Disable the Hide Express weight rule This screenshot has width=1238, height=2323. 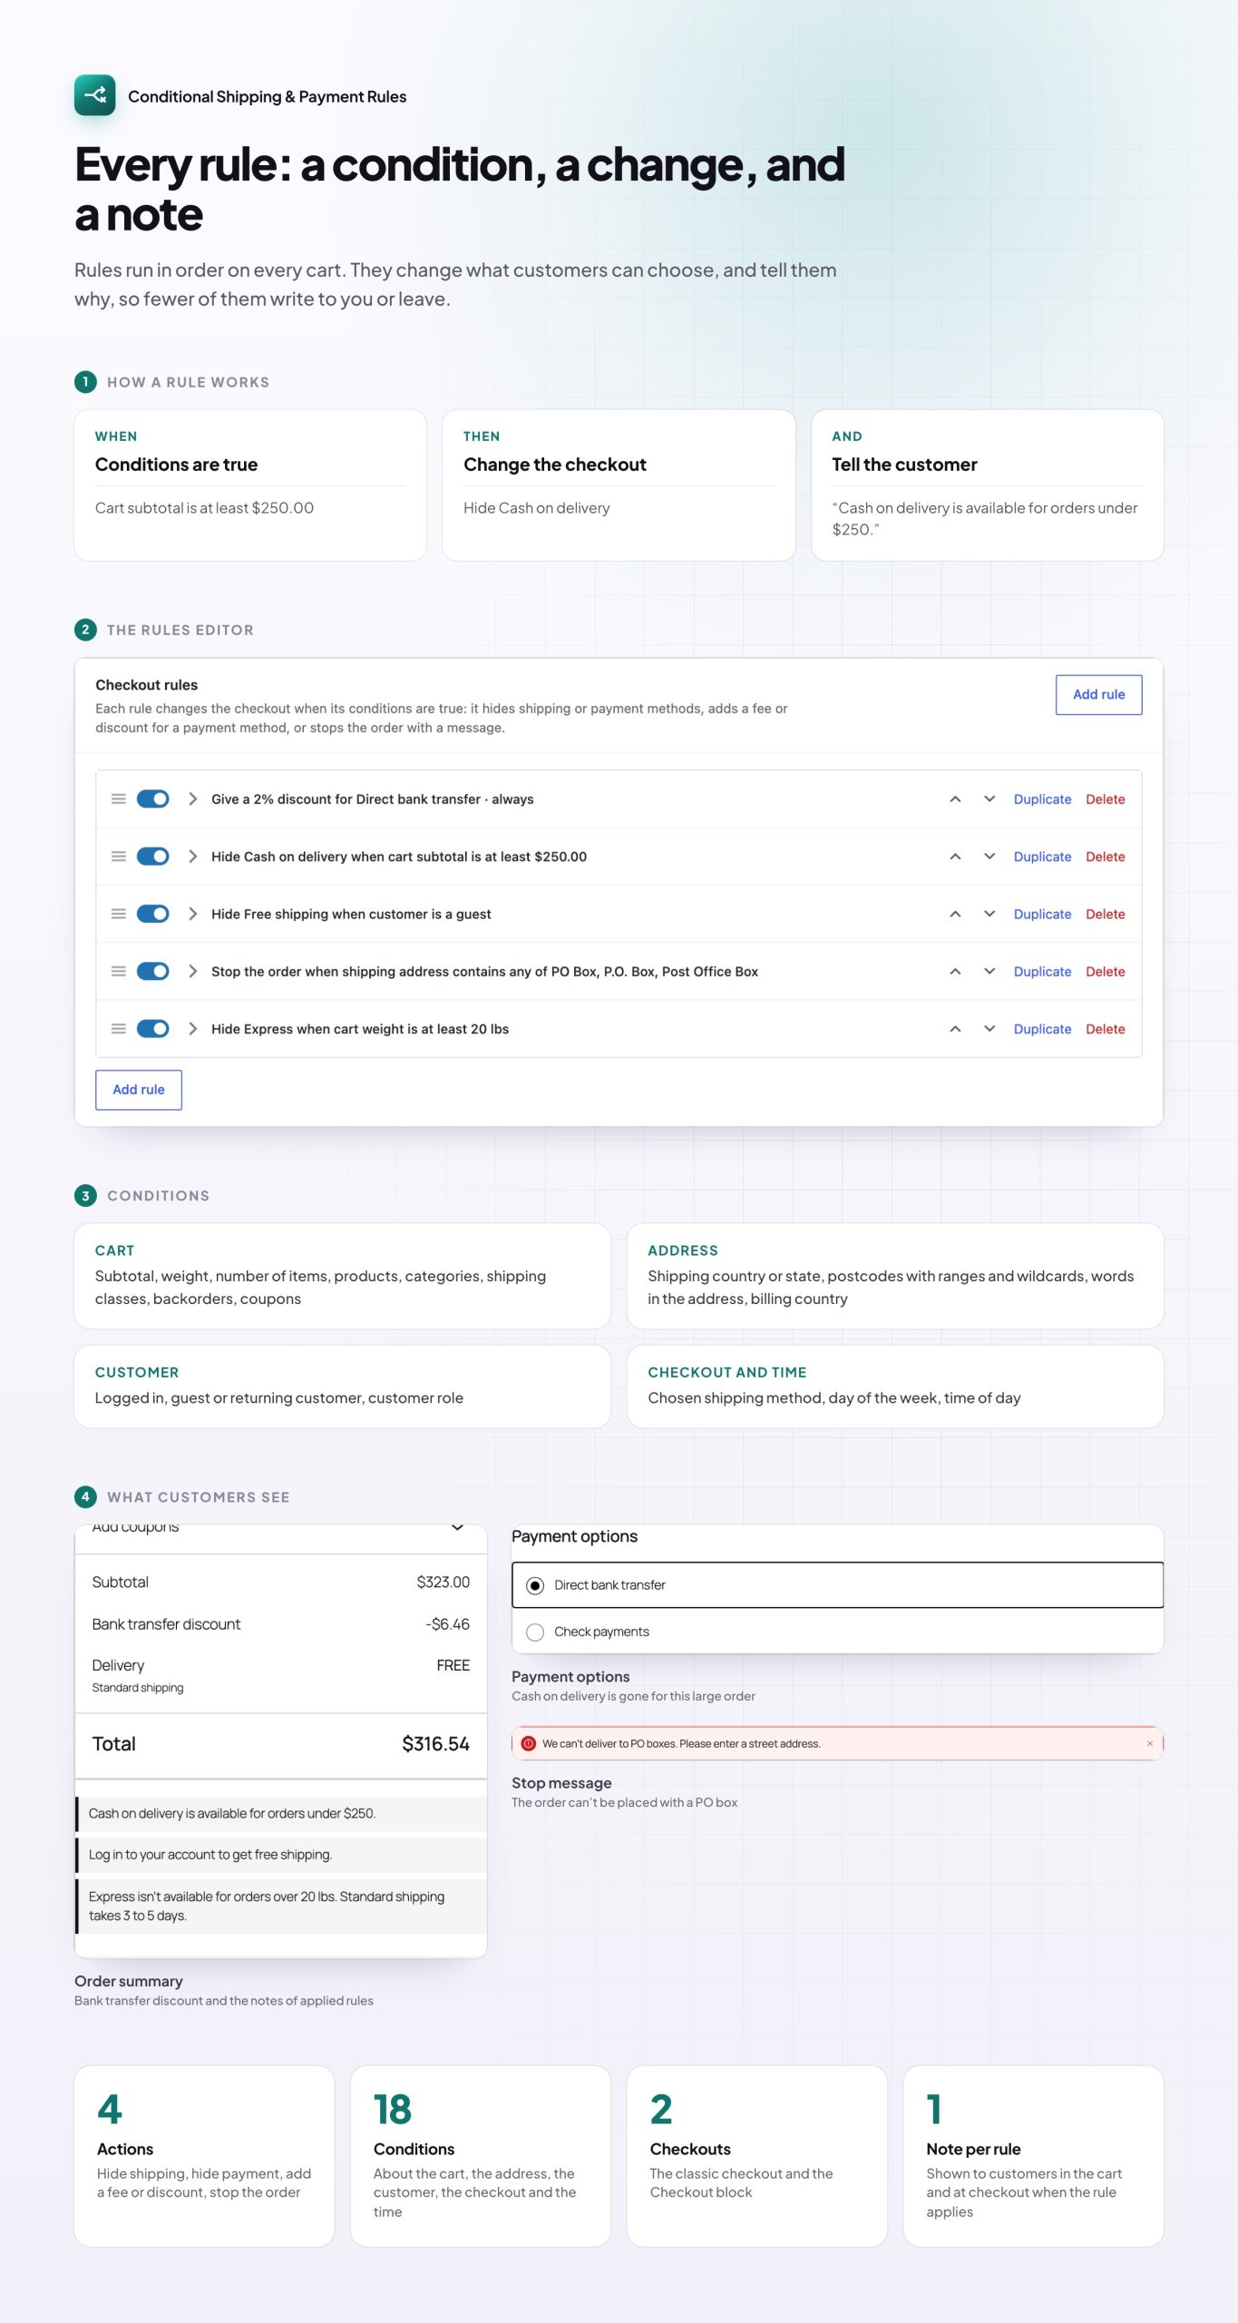point(152,1028)
